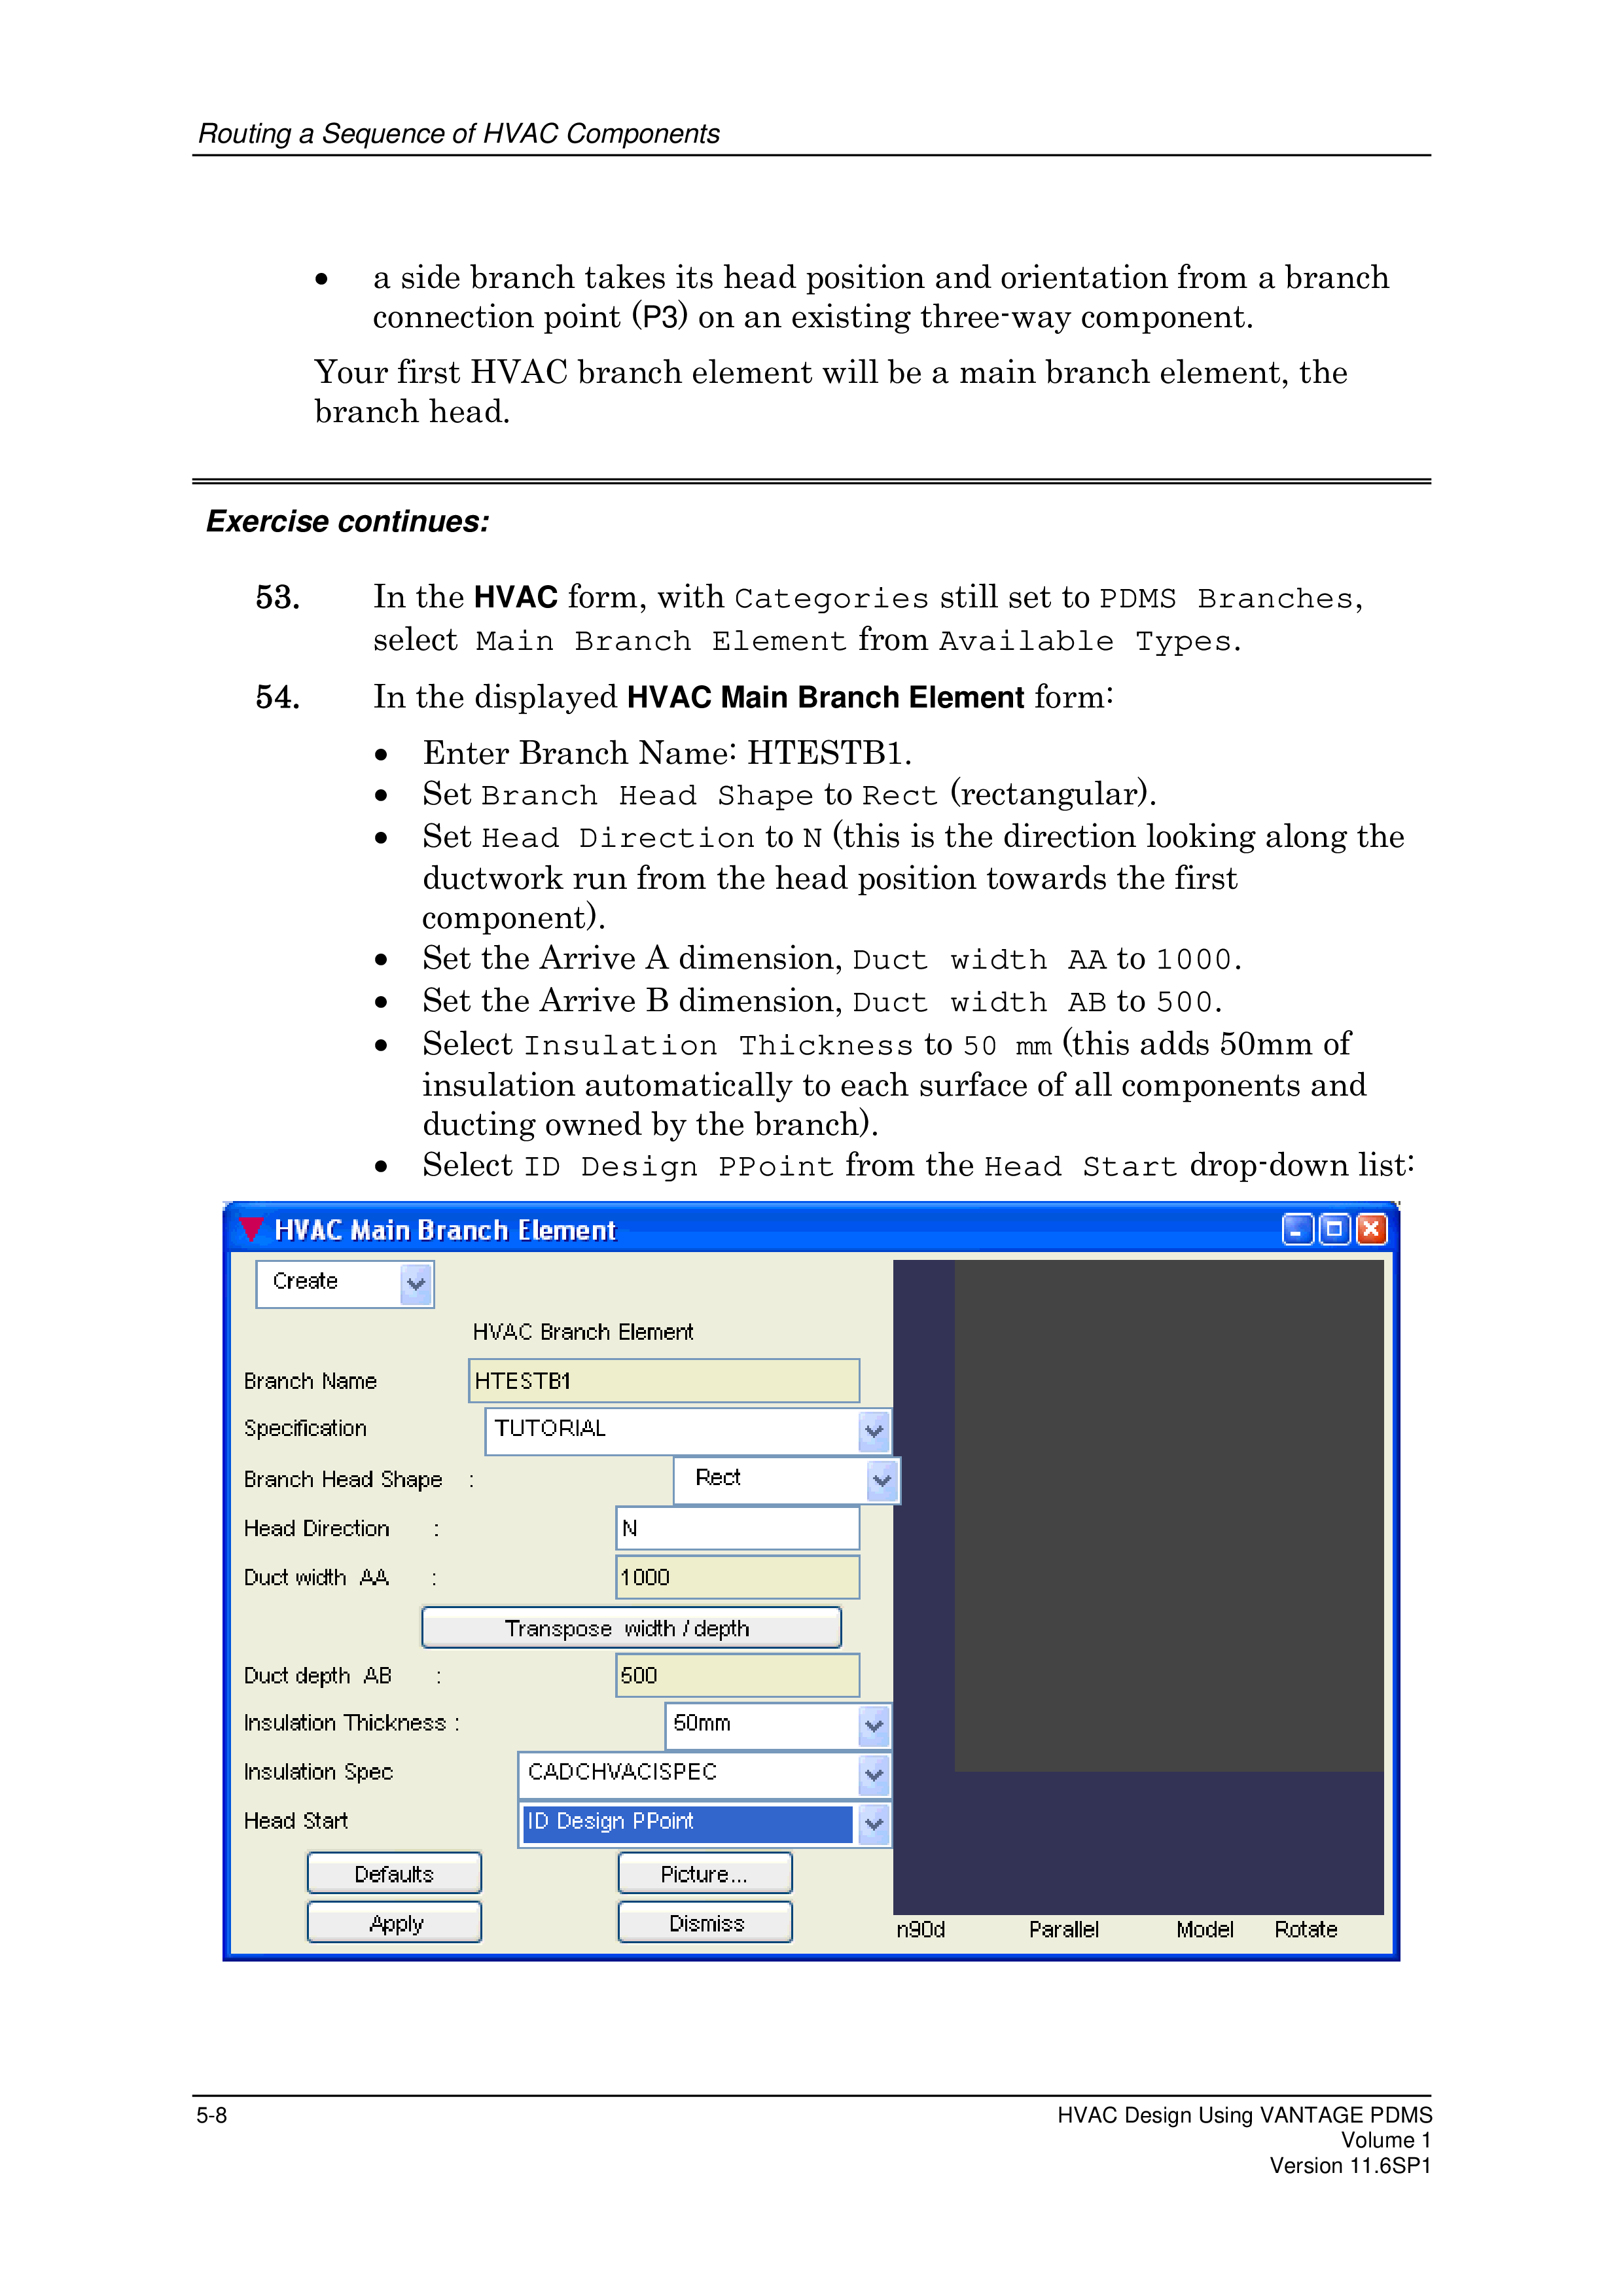Expand the Insulation Thickness 50mm dropdown

pos(873,1725)
